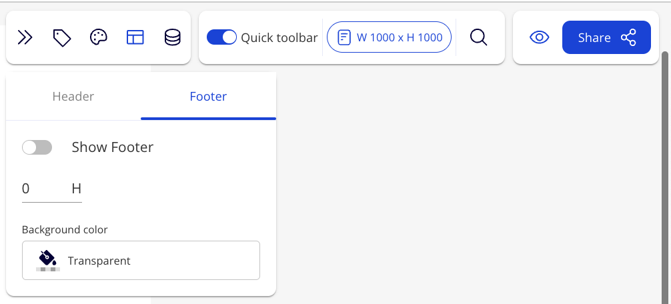Open the color palette theme icon
Image resolution: width=671 pixels, height=304 pixels.
pos(99,38)
